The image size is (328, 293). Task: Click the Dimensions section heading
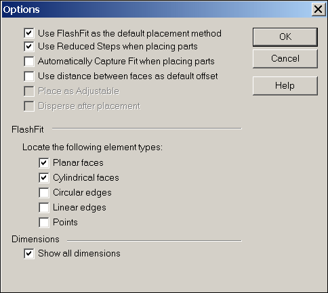(x=35, y=240)
